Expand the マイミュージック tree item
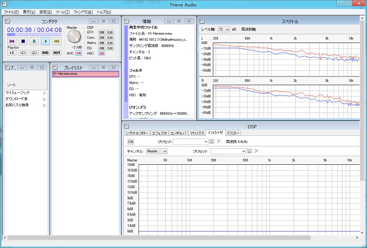367x248 pixels. (x=44, y=93)
